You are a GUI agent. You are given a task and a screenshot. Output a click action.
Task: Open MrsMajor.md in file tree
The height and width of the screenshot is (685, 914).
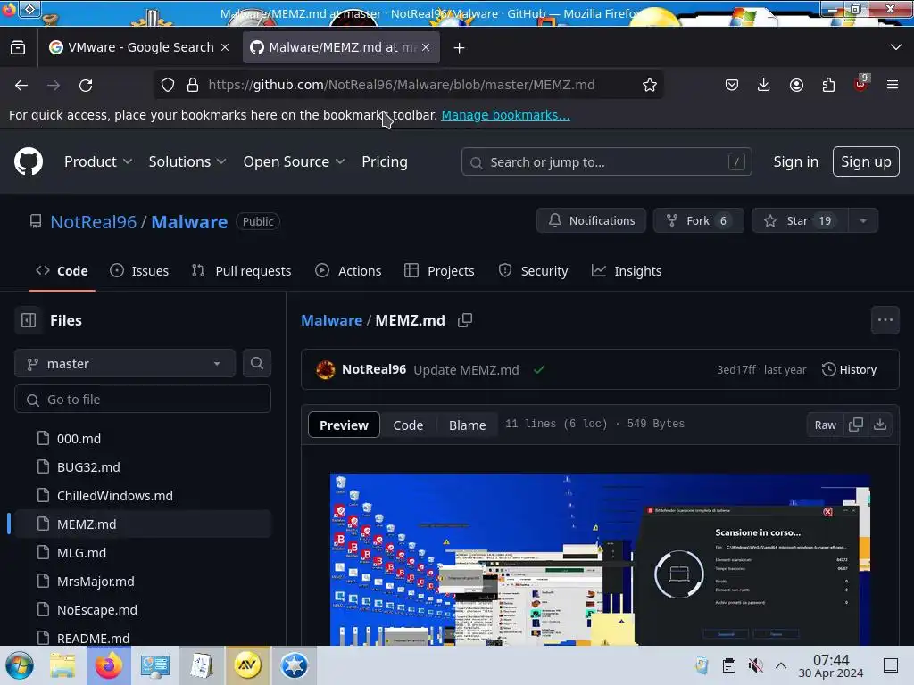tap(96, 582)
